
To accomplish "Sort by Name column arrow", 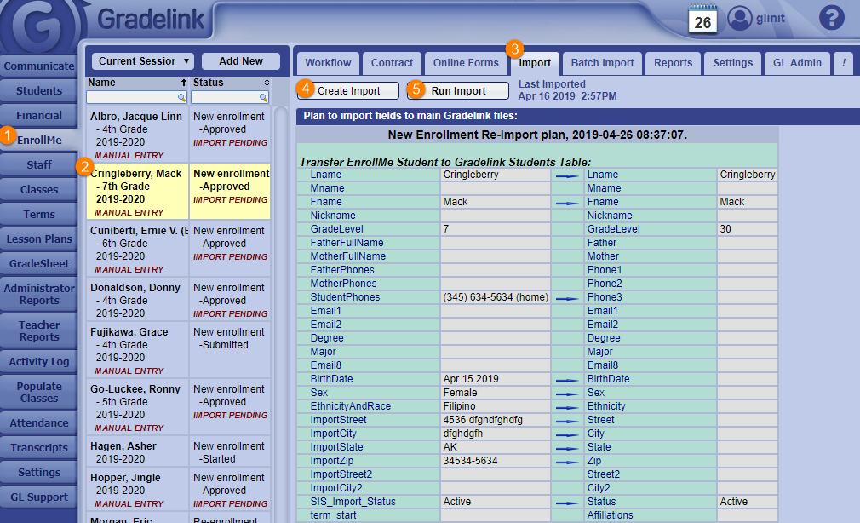I will click(x=184, y=83).
